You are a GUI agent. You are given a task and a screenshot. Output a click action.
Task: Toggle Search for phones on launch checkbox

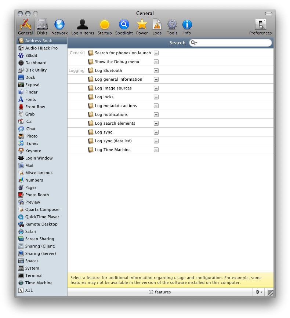[156, 53]
